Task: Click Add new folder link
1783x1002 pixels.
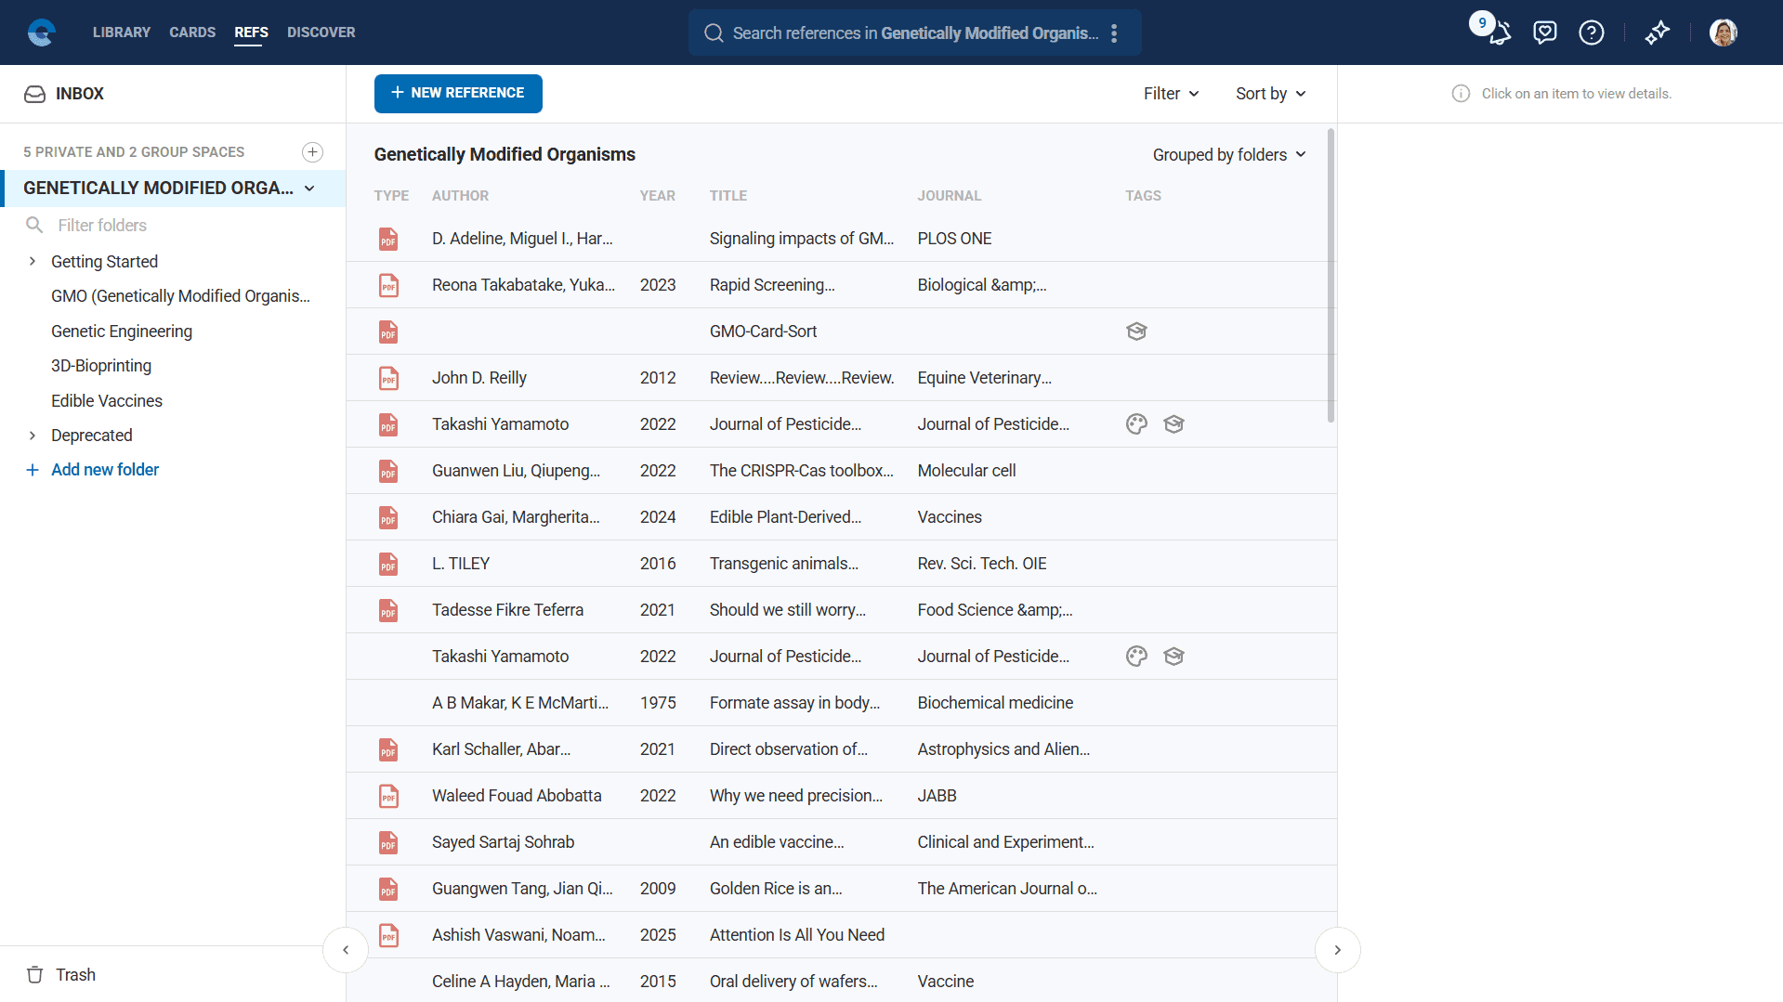Action: tap(104, 470)
